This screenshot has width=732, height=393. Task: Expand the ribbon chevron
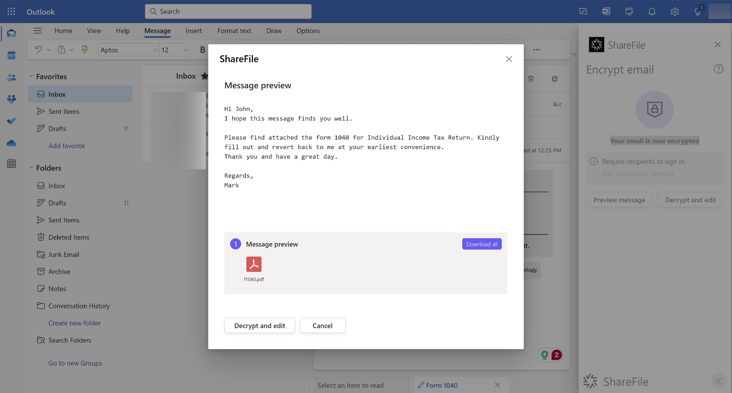coord(574,55)
